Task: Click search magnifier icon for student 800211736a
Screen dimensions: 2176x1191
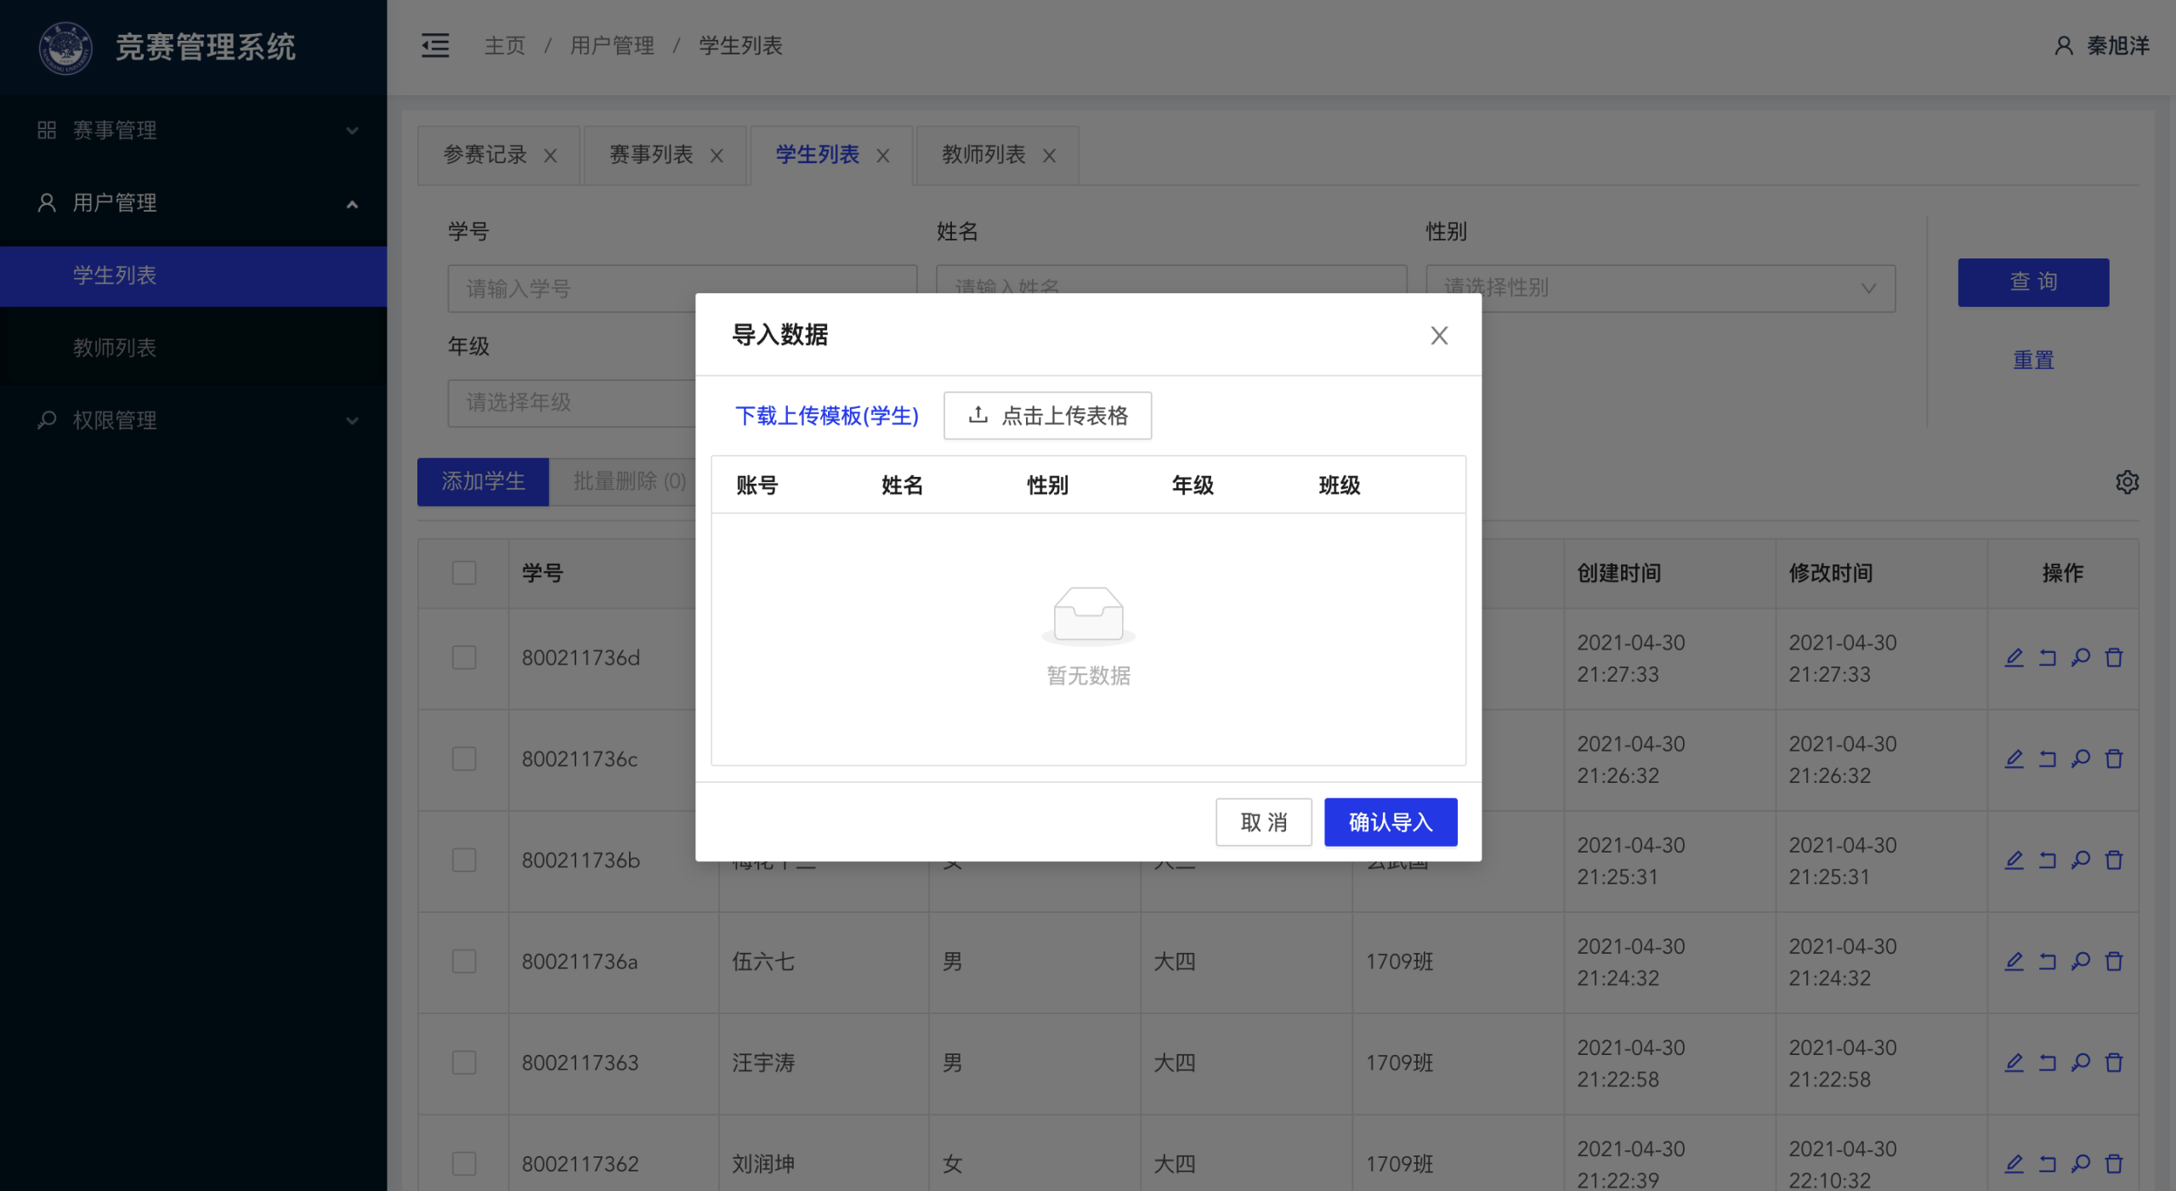Action: 2081,961
